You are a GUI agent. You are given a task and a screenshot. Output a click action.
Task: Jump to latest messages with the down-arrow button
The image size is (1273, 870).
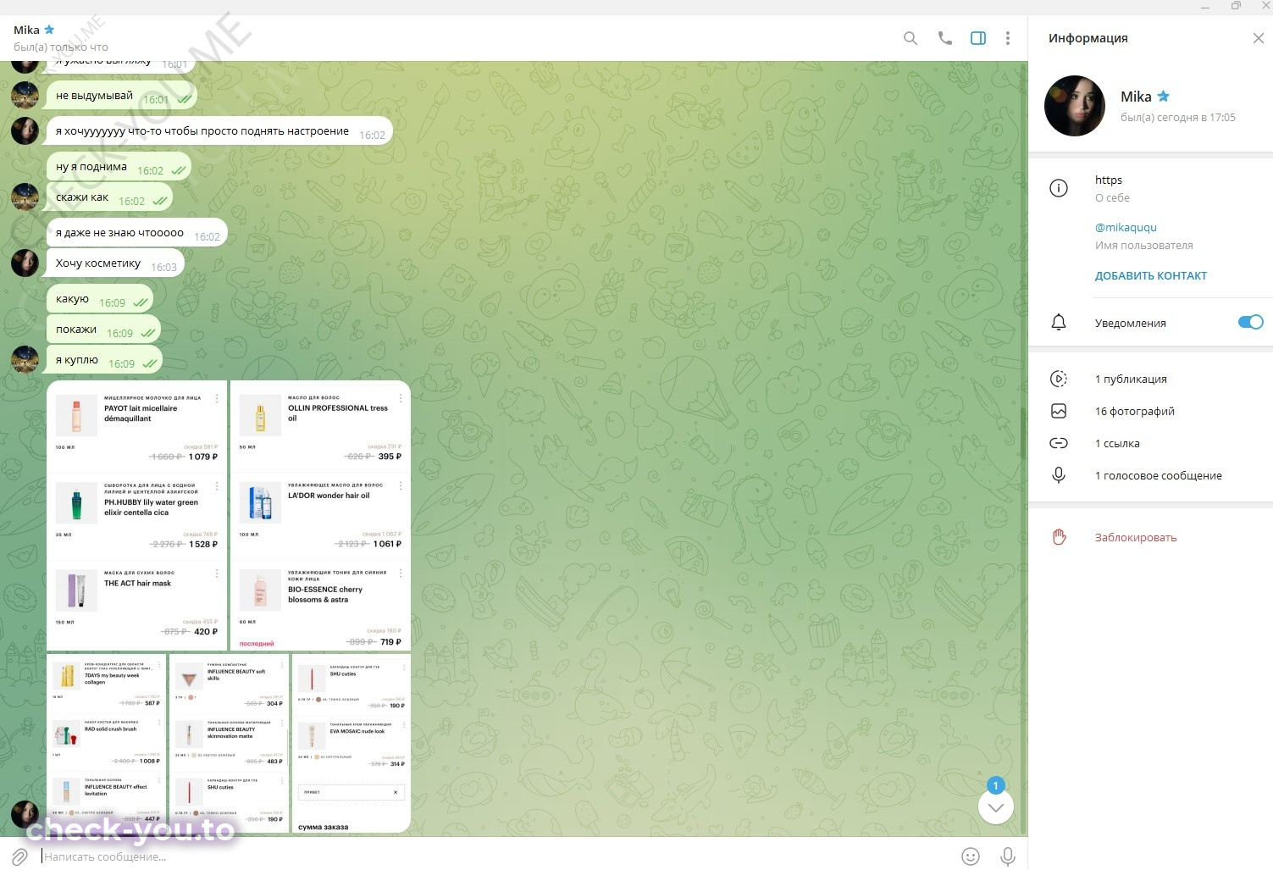[996, 807]
